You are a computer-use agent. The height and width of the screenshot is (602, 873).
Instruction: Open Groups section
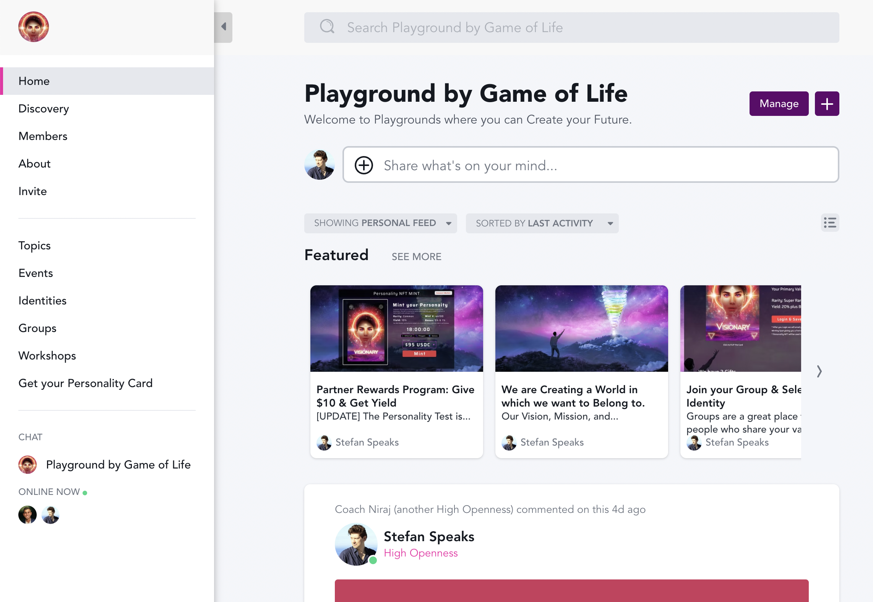click(107, 328)
